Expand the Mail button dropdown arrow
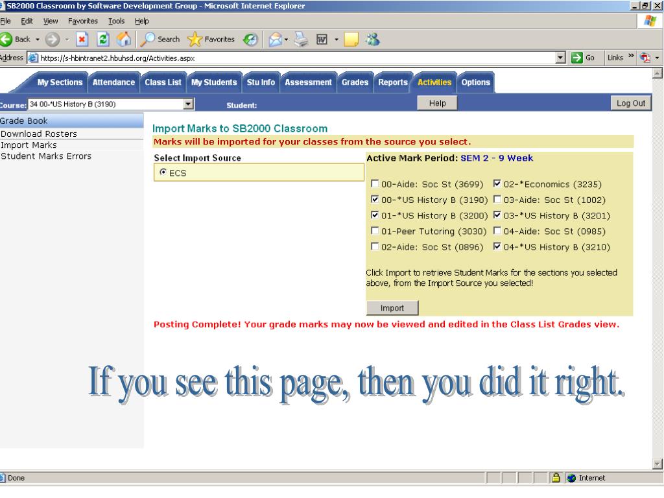The image size is (664, 498). click(x=286, y=40)
